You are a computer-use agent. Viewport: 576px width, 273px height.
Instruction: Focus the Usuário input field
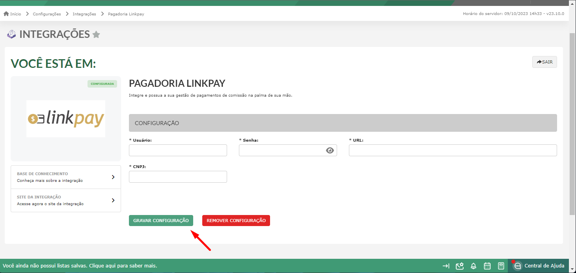[178, 150]
